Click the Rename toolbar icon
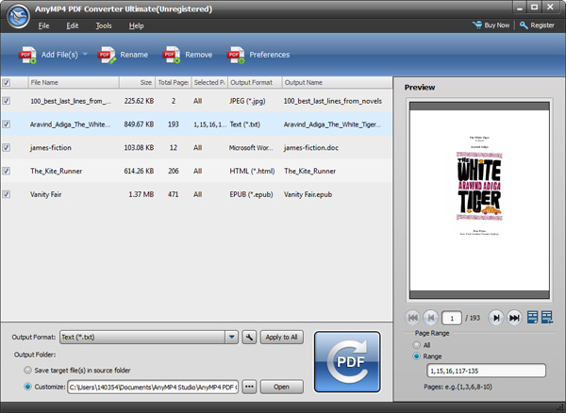 pos(108,55)
